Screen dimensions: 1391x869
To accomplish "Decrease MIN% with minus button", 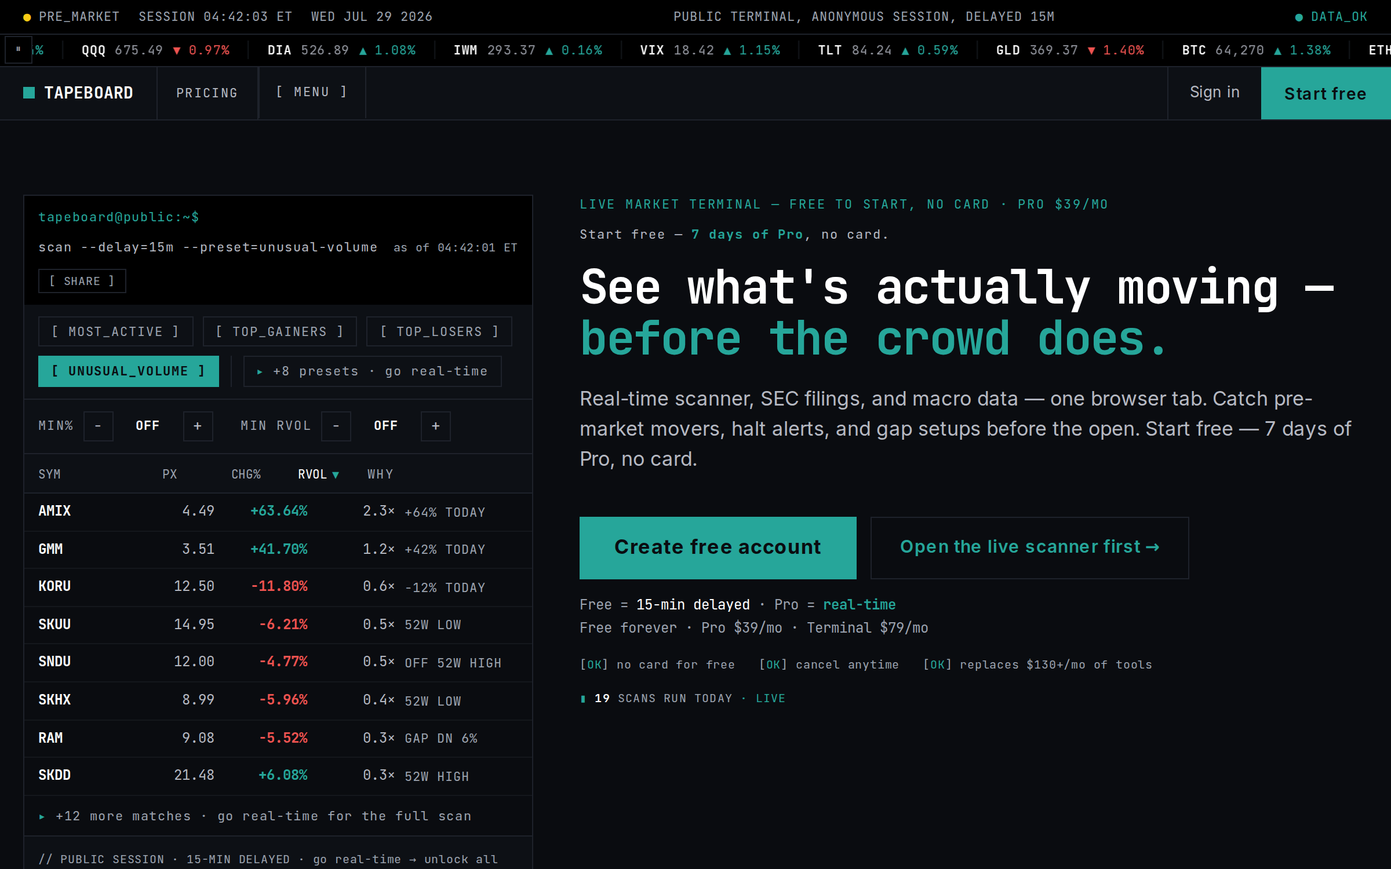I will pos(98,426).
